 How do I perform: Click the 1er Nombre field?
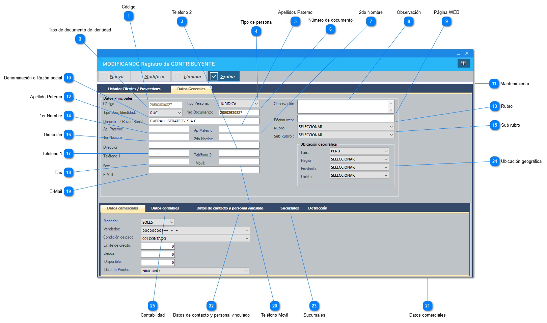[x=169, y=137]
